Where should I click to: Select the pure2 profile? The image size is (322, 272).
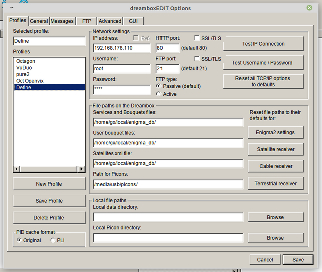click(49, 74)
